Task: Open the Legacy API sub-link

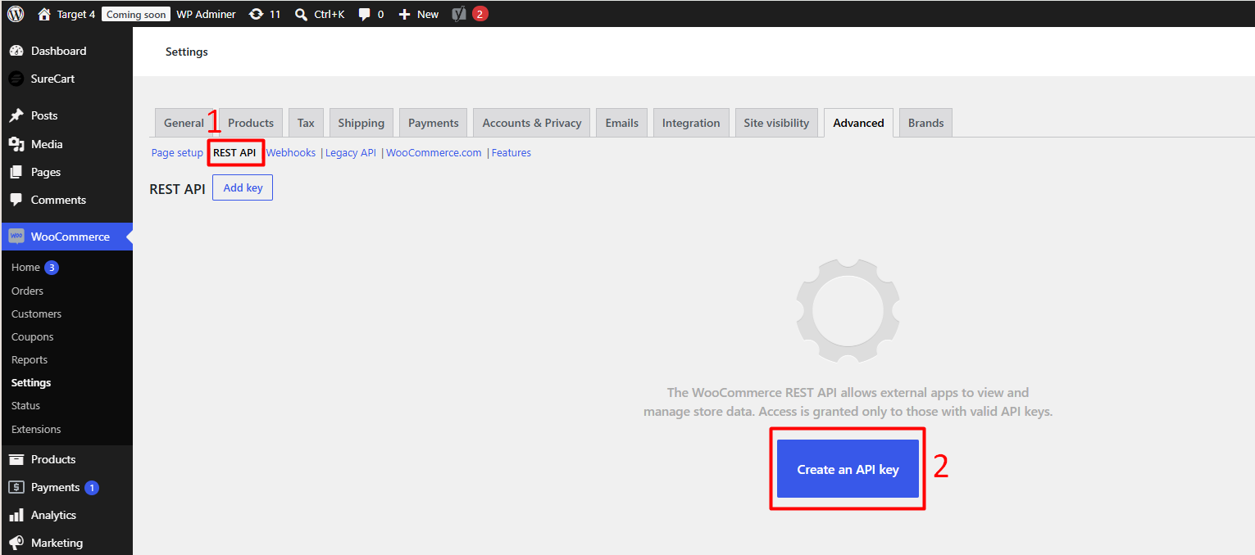Action: [351, 153]
